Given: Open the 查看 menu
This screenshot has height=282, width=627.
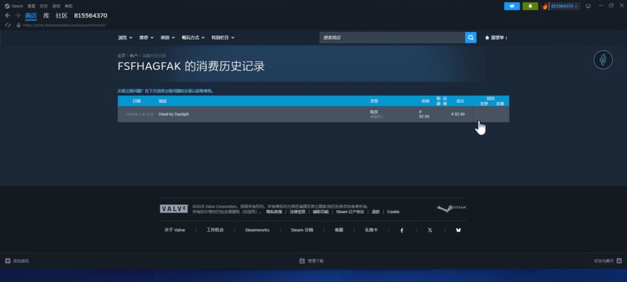Looking at the screenshot, I should tap(31, 6).
